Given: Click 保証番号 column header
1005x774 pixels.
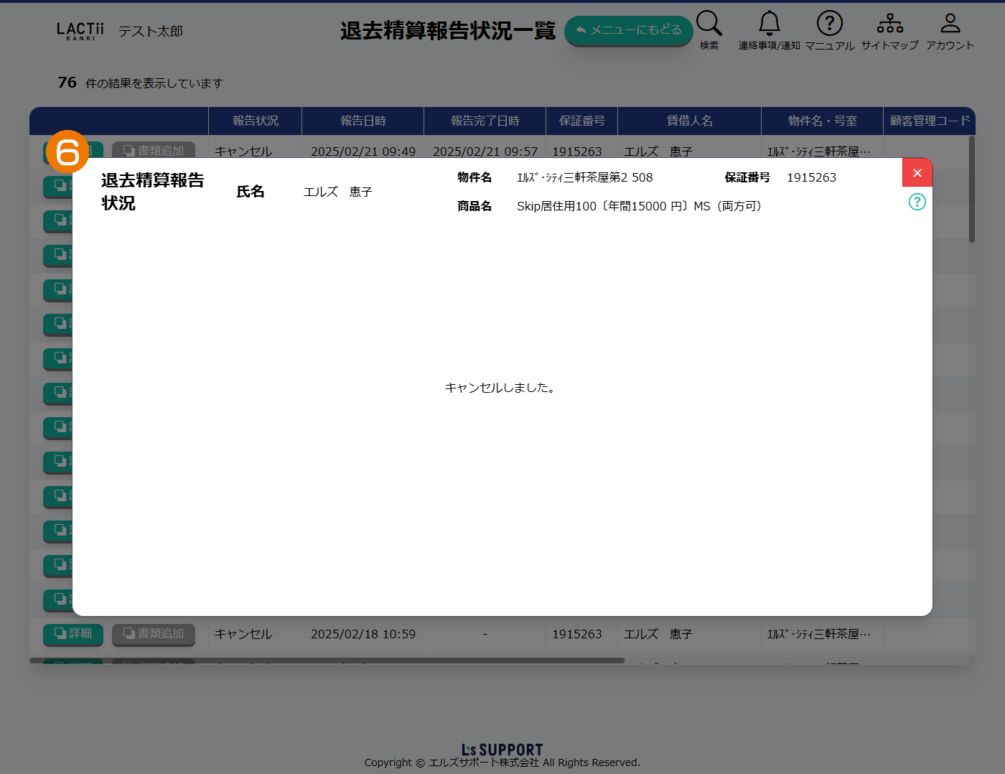Looking at the screenshot, I should click(x=581, y=121).
